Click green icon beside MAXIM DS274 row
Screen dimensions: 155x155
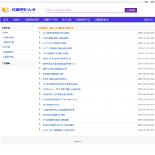40,130
